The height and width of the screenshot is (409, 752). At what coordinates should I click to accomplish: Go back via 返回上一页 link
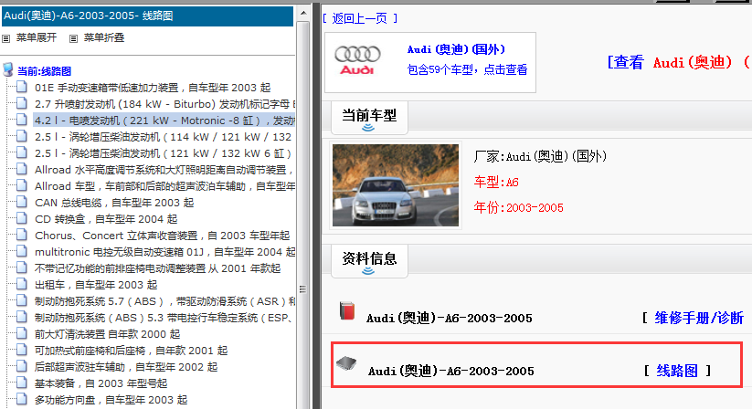click(360, 18)
